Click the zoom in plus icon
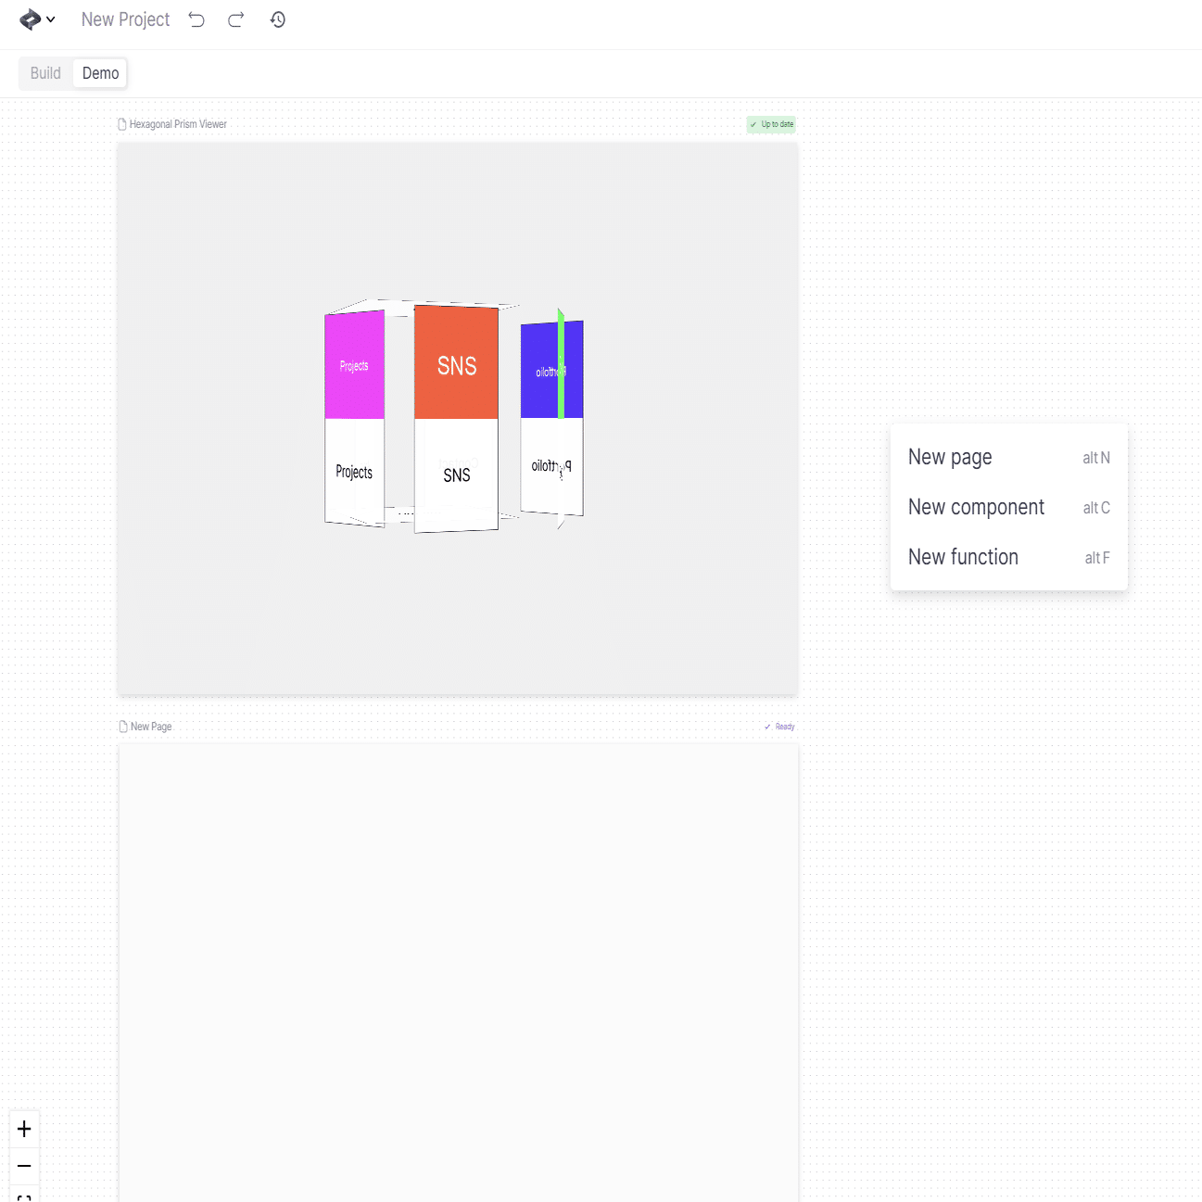 click(x=24, y=1128)
